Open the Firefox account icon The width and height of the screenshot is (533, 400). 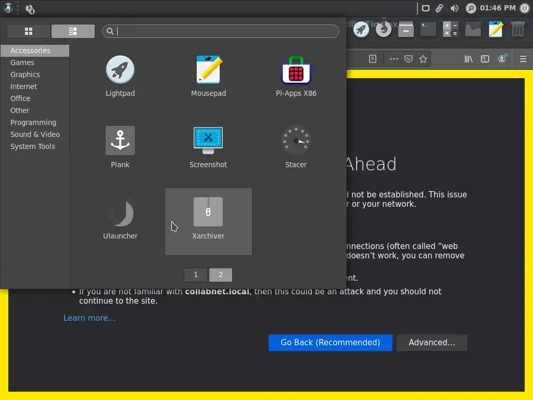[502, 59]
